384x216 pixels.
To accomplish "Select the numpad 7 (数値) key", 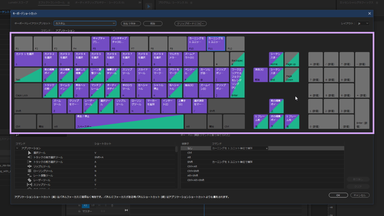I will 316,75.
